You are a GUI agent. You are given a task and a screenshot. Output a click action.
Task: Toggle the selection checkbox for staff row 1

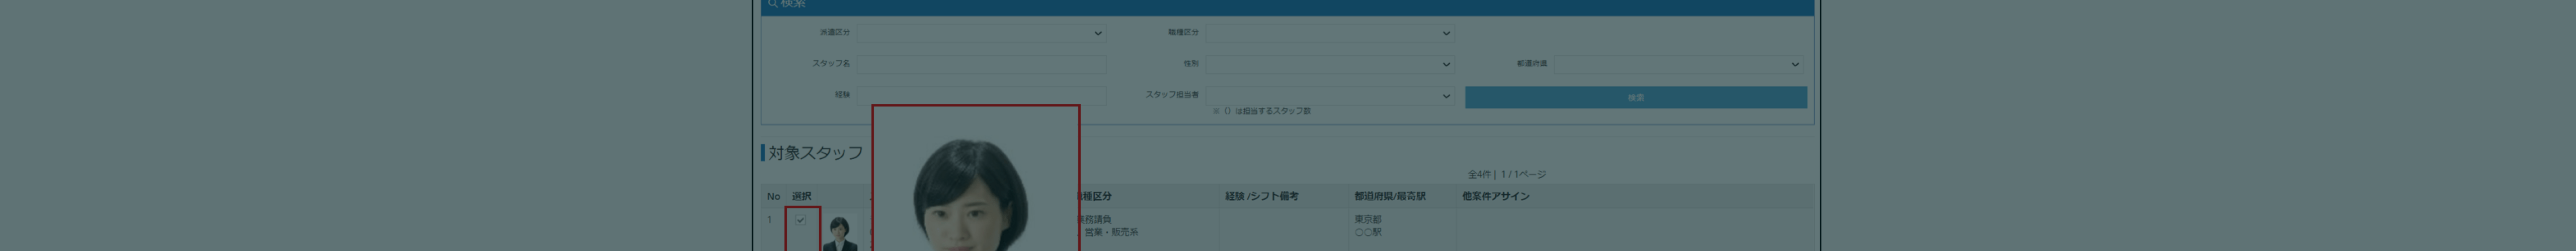800,220
